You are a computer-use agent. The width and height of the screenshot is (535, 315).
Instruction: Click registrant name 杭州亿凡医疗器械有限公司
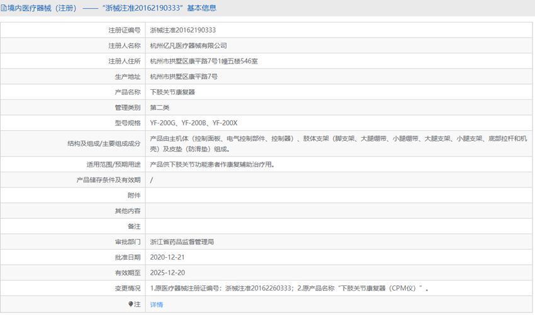188,46
